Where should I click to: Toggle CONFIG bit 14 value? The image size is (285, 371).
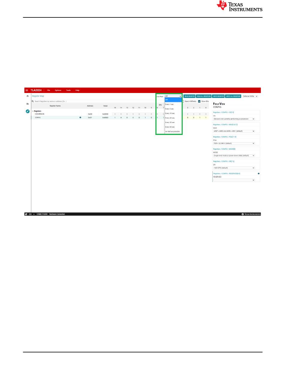pyautogui.click(x=121, y=118)
